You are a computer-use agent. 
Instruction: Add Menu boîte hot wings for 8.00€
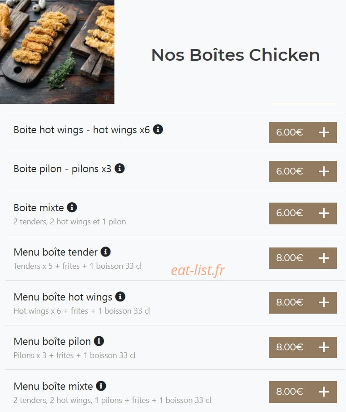[x=302, y=302]
